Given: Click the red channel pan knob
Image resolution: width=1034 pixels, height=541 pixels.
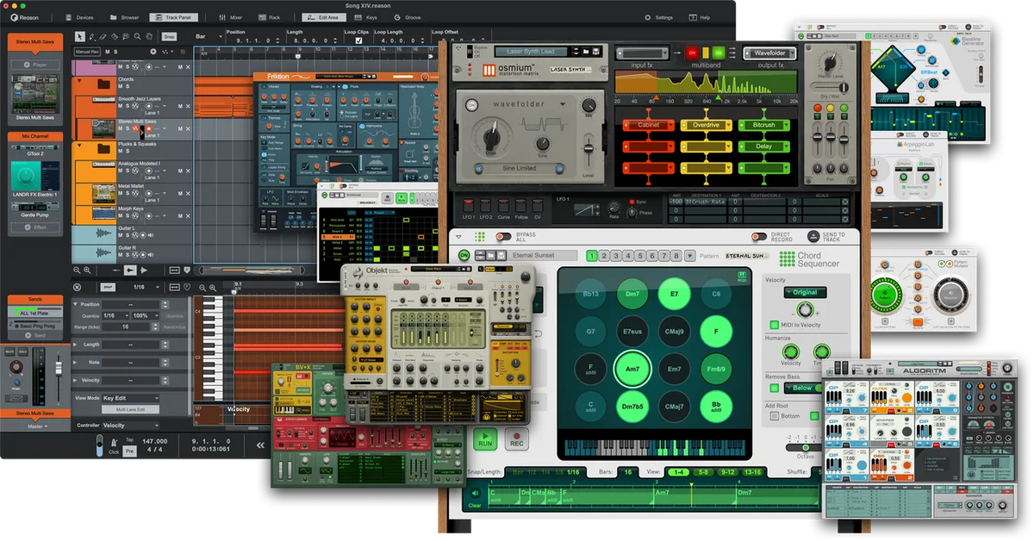Looking at the screenshot, I should click(x=17, y=368).
